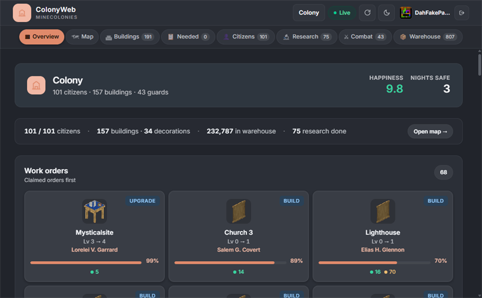The width and height of the screenshot is (482, 298).
Task: Click the Church 3 build icon
Action: click(x=239, y=211)
